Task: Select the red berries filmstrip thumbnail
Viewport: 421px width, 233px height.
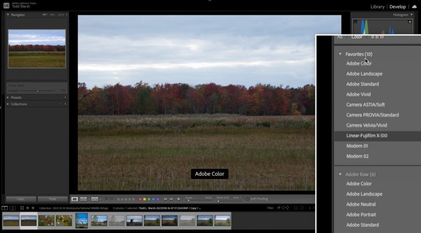Action: 46,221
